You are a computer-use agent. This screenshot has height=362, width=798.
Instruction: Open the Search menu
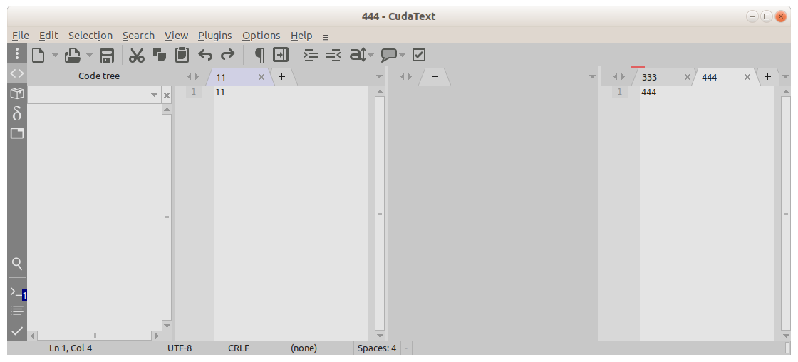tap(138, 36)
